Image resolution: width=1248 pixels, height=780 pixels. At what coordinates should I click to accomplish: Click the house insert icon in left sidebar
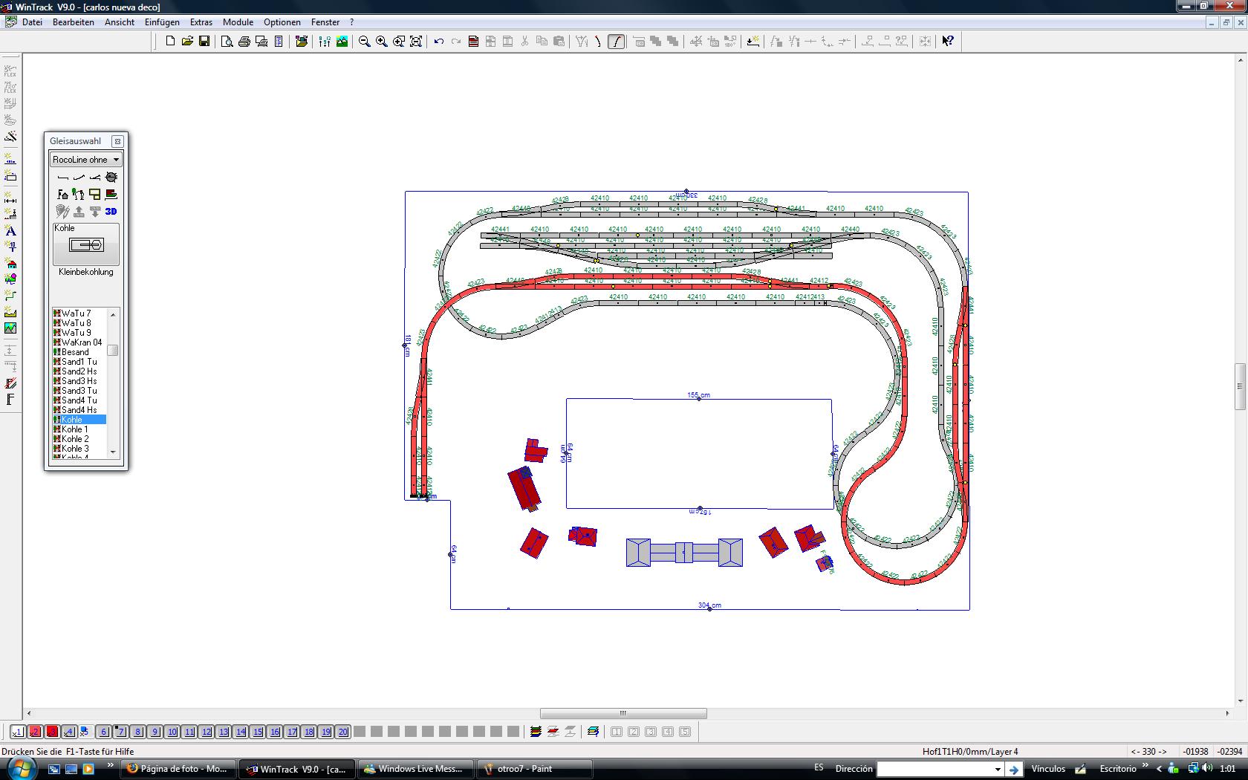(x=10, y=264)
